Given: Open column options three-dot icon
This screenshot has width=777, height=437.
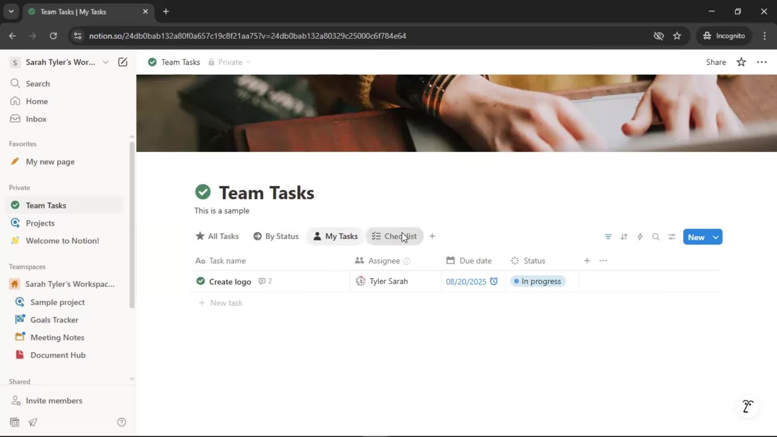Looking at the screenshot, I should tap(603, 261).
